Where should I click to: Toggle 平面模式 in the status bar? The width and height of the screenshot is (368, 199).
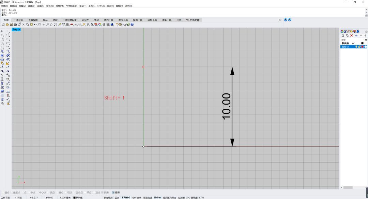(125, 198)
